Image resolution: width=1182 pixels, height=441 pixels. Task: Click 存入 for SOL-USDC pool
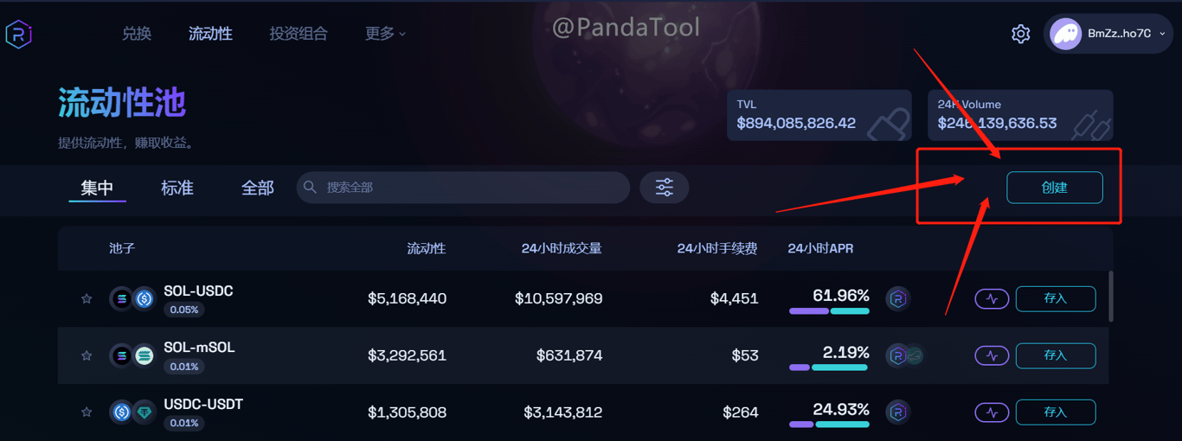point(1056,298)
